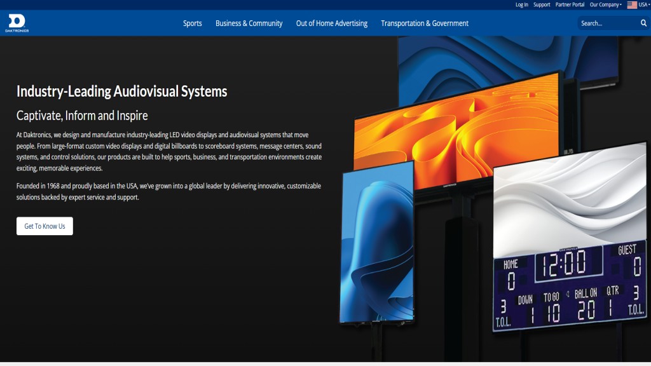Open the USA region selector arrow
Screen dimensions: 651x366
click(x=648, y=4)
